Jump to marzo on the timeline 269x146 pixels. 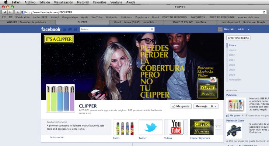point(232,50)
